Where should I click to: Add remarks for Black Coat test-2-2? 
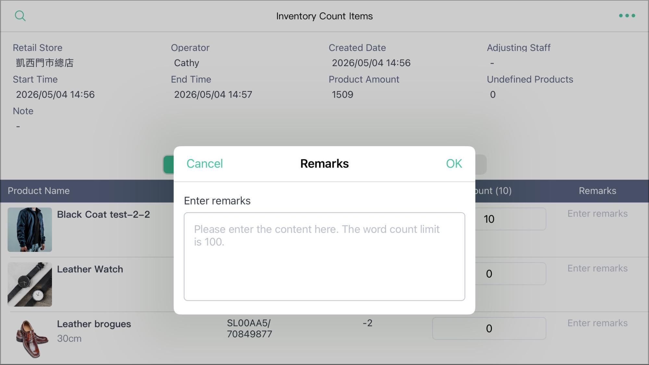597,214
